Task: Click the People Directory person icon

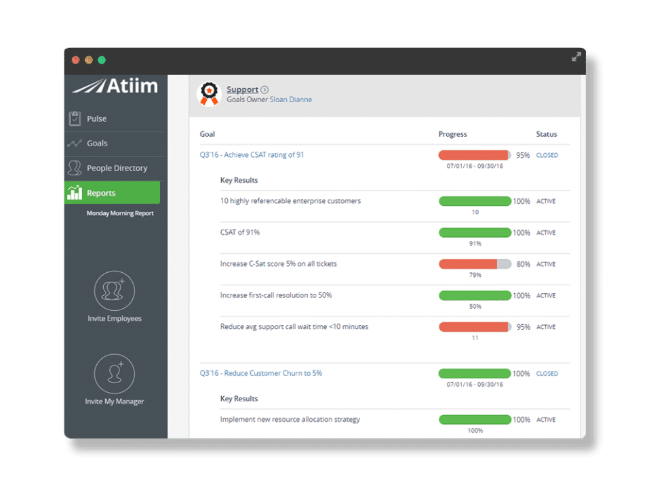Action: tap(75, 168)
